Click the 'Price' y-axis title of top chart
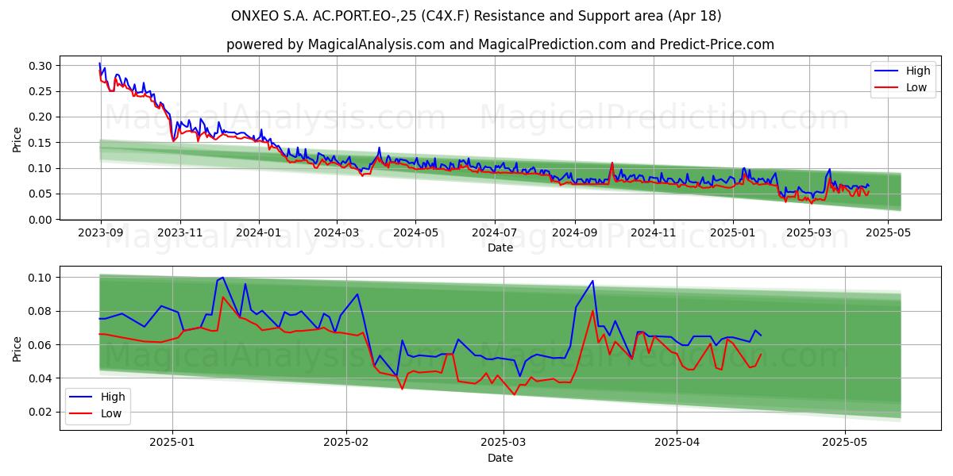953x476 pixels. tap(17, 140)
